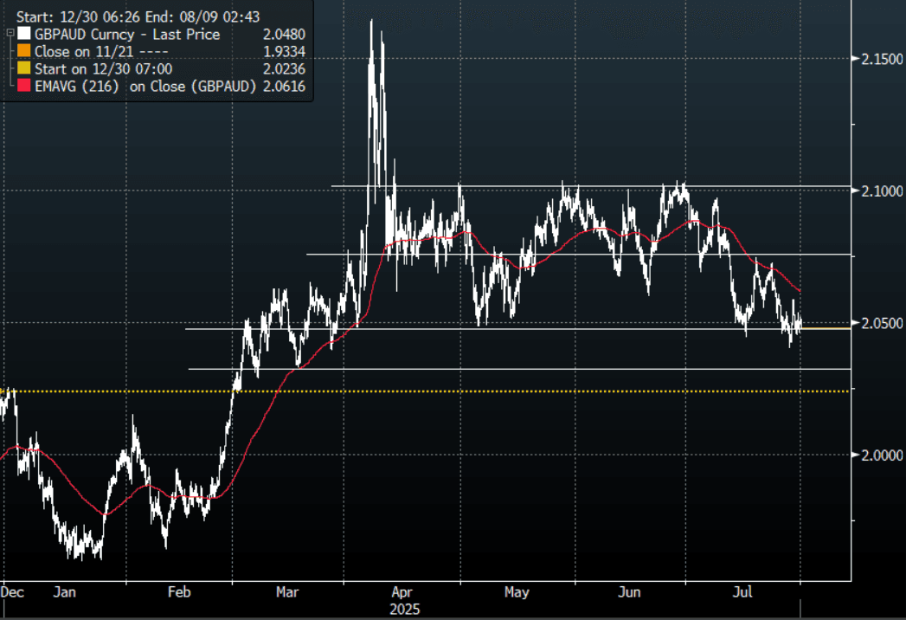Select the 'Close on 11/21' legend label
This screenshot has height=620, width=906.
click(x=102, y=51)
